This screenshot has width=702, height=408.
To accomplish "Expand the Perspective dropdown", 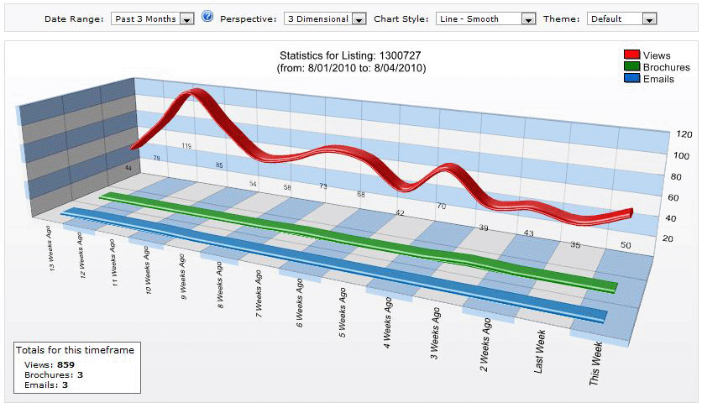I will 324,18.
